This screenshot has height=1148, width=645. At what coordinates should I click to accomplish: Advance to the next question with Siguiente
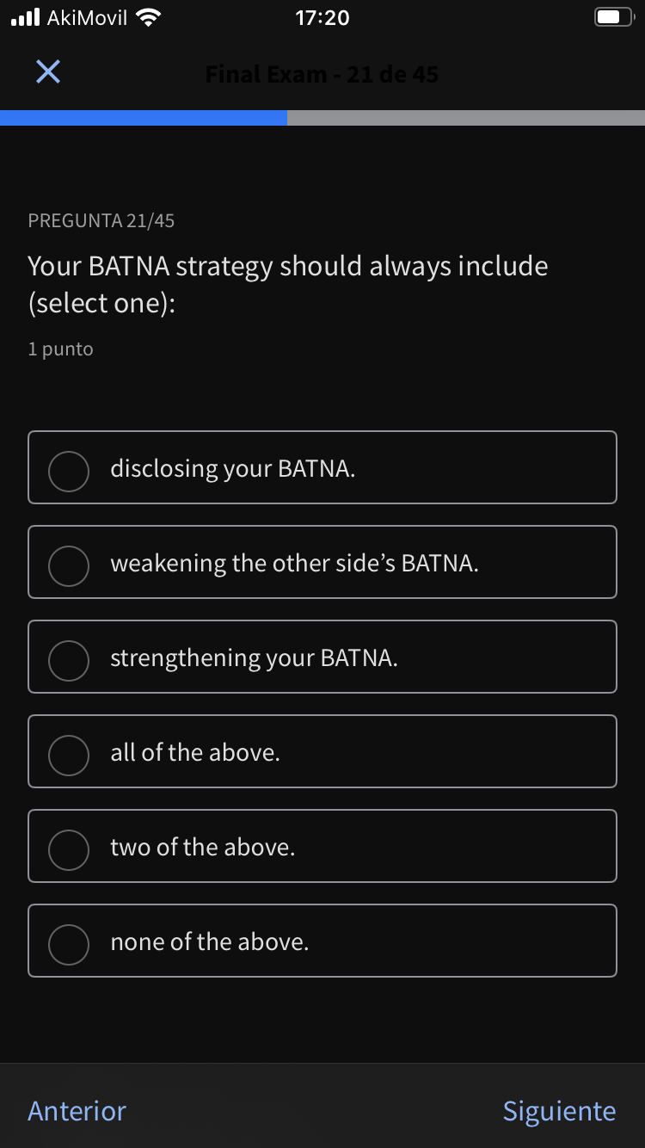559,1111
